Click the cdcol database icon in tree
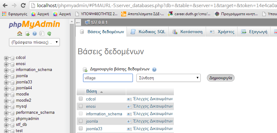The width and height of the screenshot is (277, 133). point(12,58)
